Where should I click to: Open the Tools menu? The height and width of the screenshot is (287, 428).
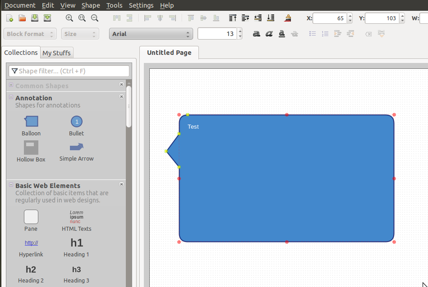pos(115,5)
